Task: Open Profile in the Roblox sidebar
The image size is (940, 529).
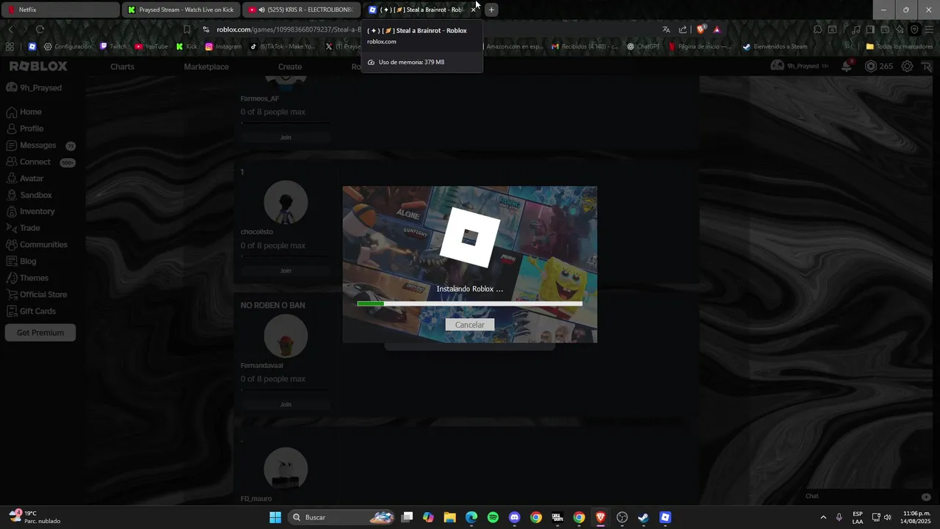Action: [x=25, y=129]
